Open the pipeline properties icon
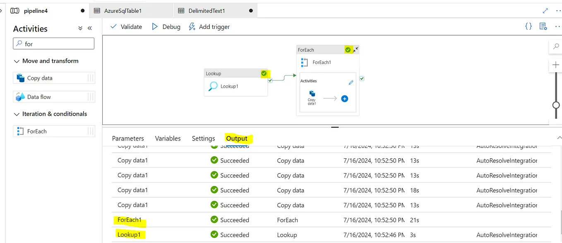The height and width of the screenshot is (243, 562). click(x=543, y=26)
